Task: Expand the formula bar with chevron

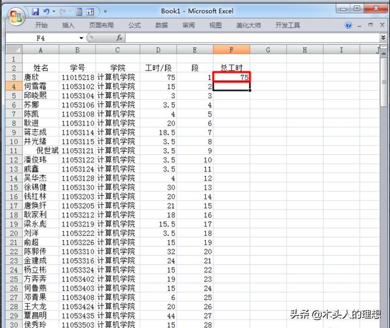Action: click(383, 38)
